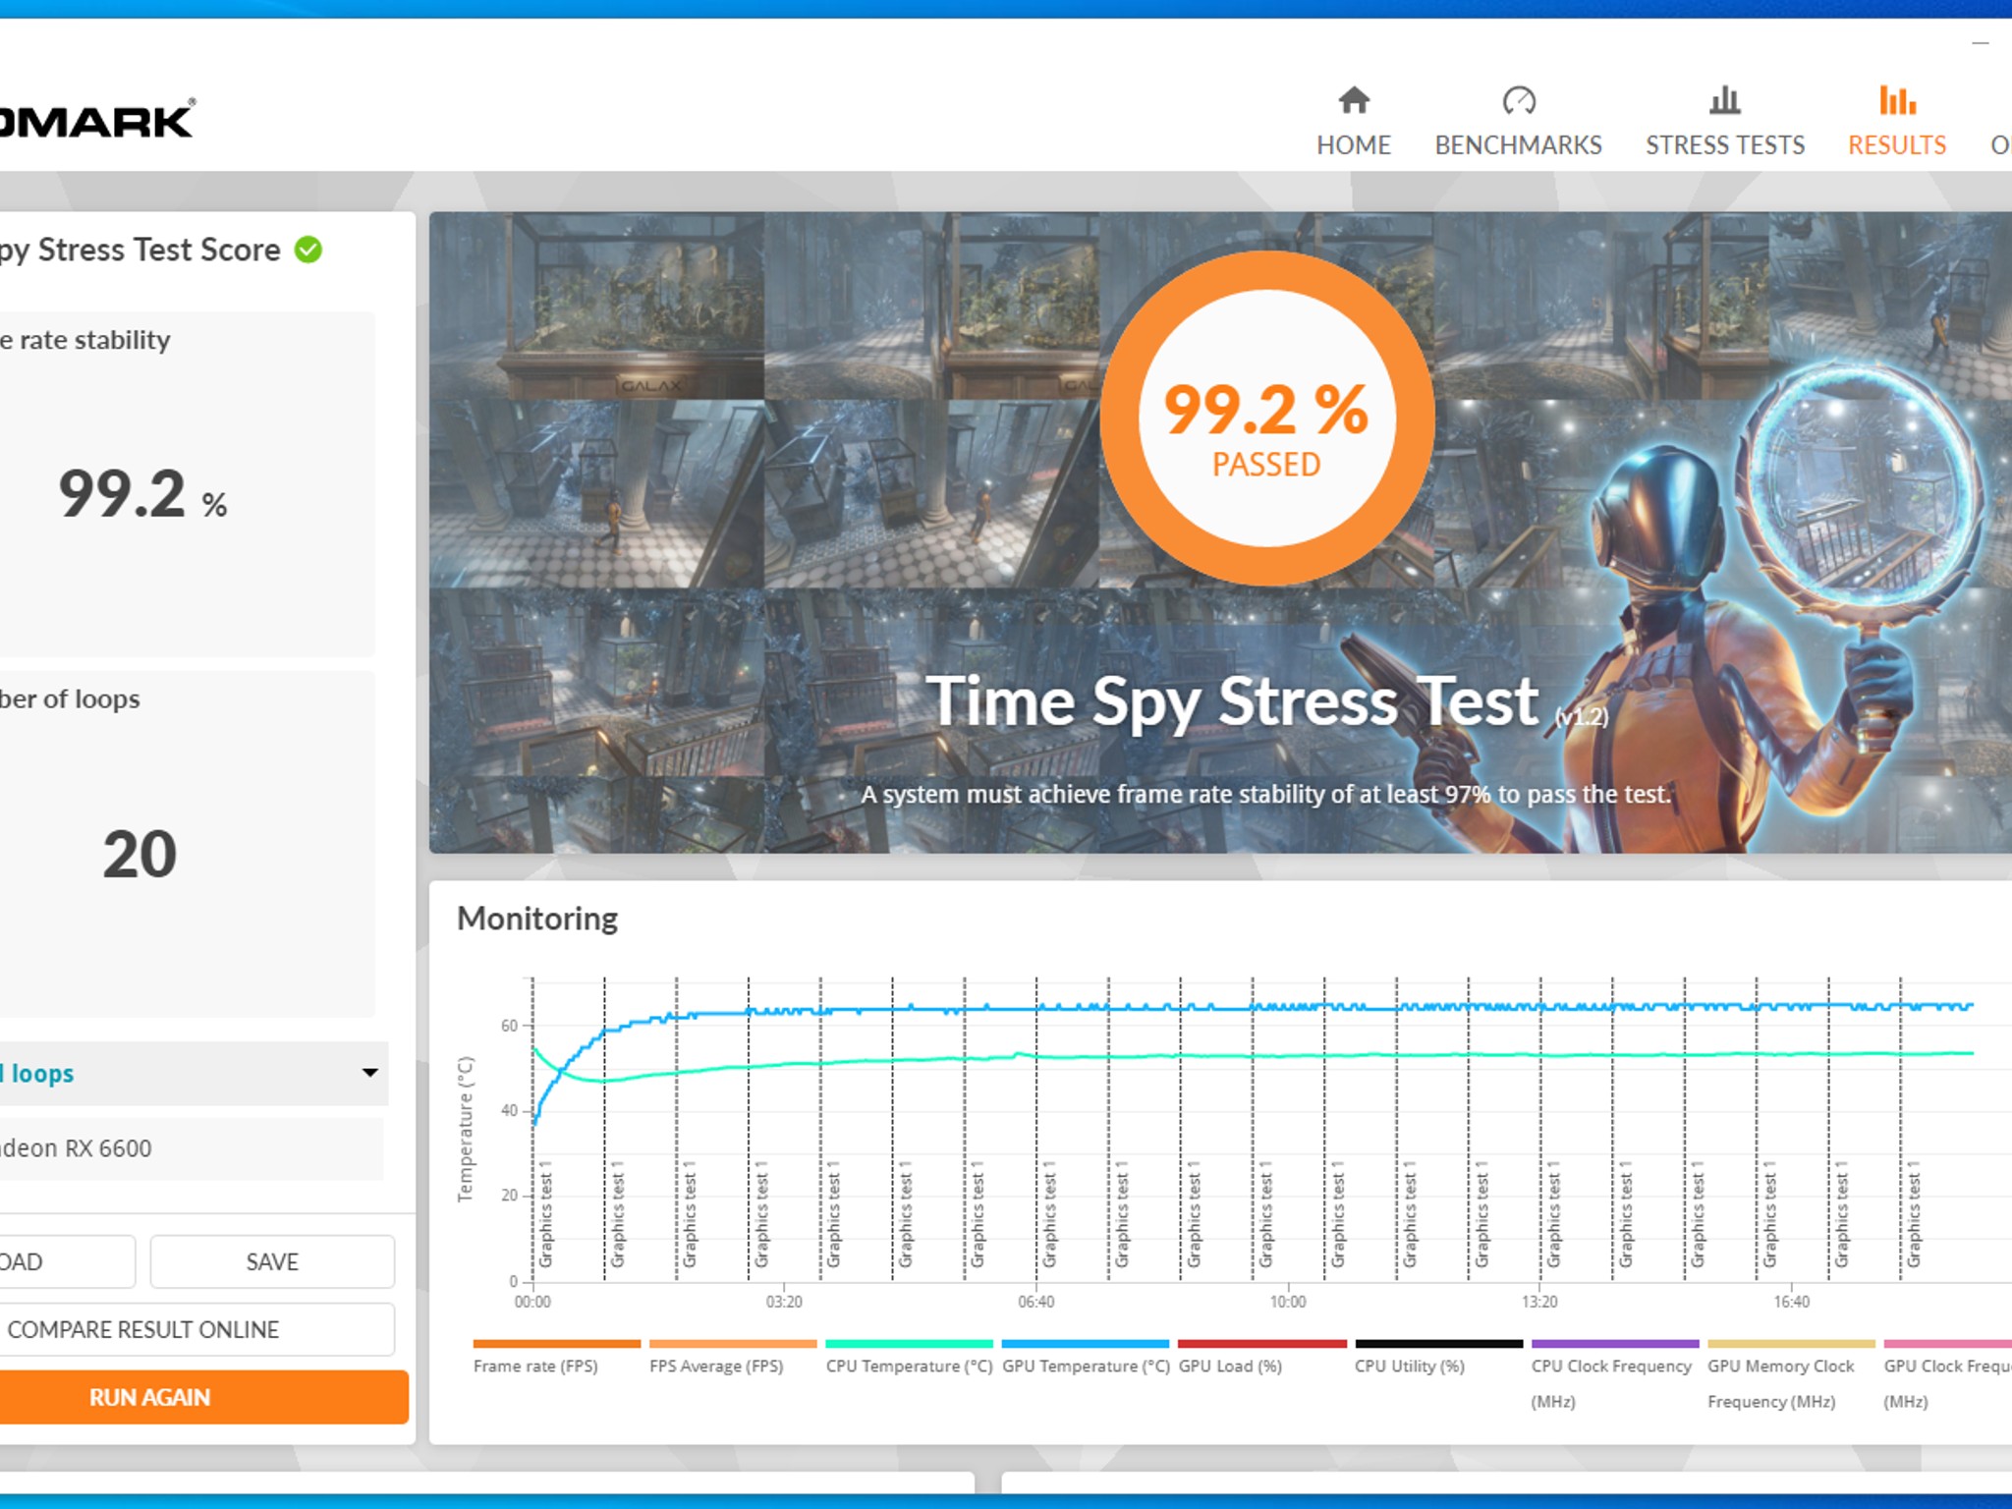Click the 10:00 timeline mark
This screenshot has width=2012, height=1509.
point(1287,1302)
